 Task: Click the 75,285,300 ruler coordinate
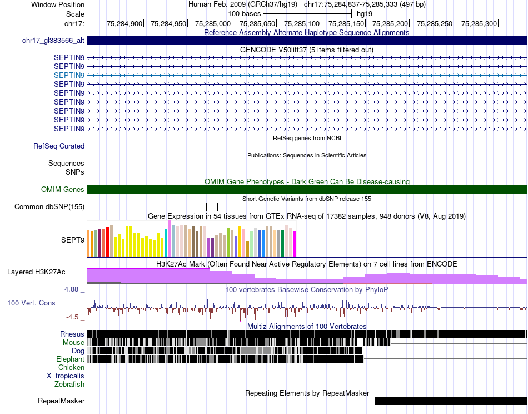[479, 23]
